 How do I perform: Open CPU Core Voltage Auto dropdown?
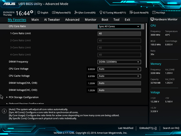point(119,69)
